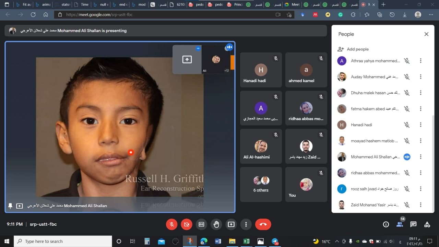Raise your hand in the meeting

216,224
